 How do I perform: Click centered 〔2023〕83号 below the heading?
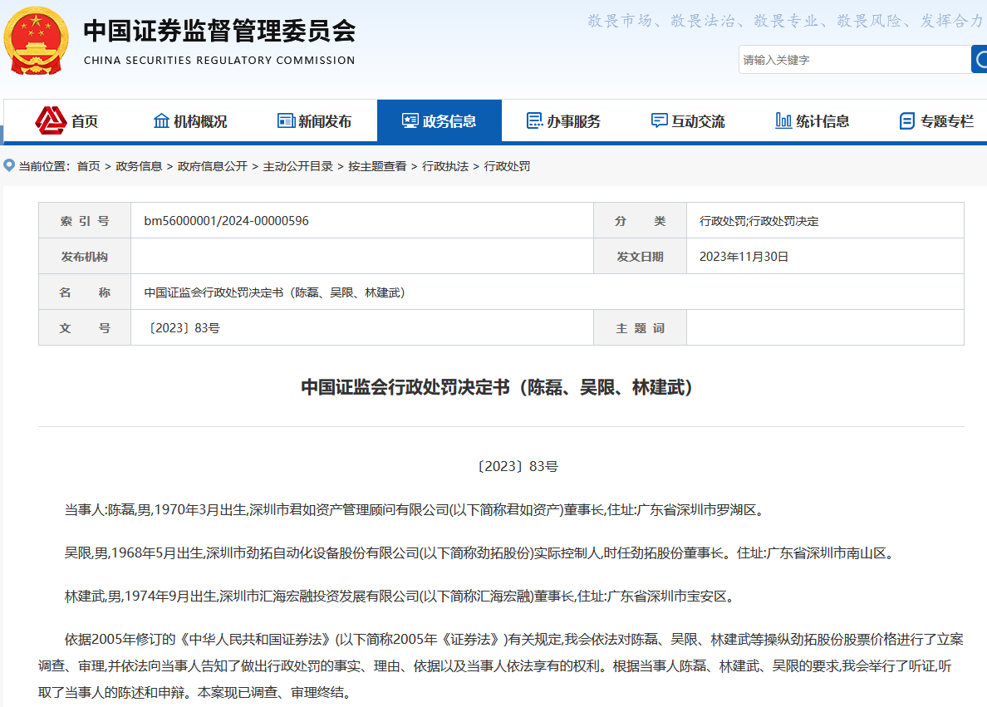pos(518,467)
